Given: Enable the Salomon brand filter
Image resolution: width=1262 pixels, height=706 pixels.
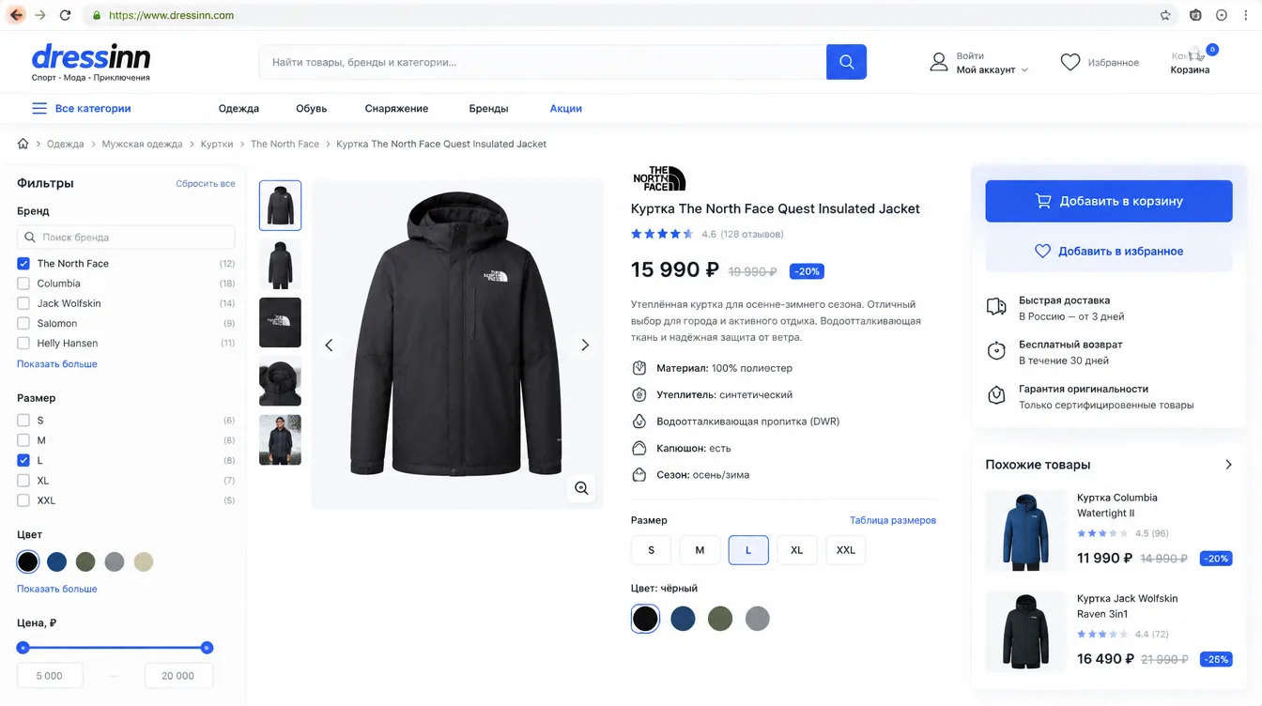Looking at the screenshot, I should (23, 323).
